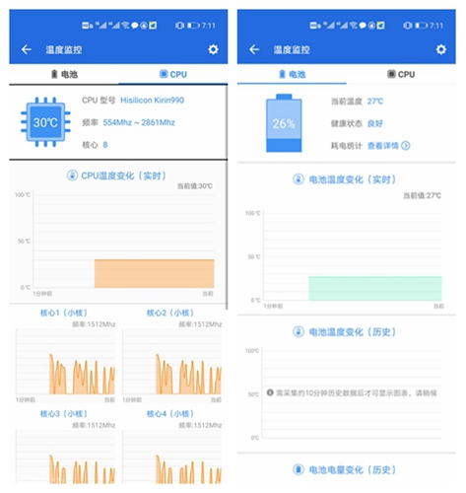Tap battery icon beside 电池电量变化（历史）
The image size is (466, 493).
pyautogui.click(x=299, y=469)
